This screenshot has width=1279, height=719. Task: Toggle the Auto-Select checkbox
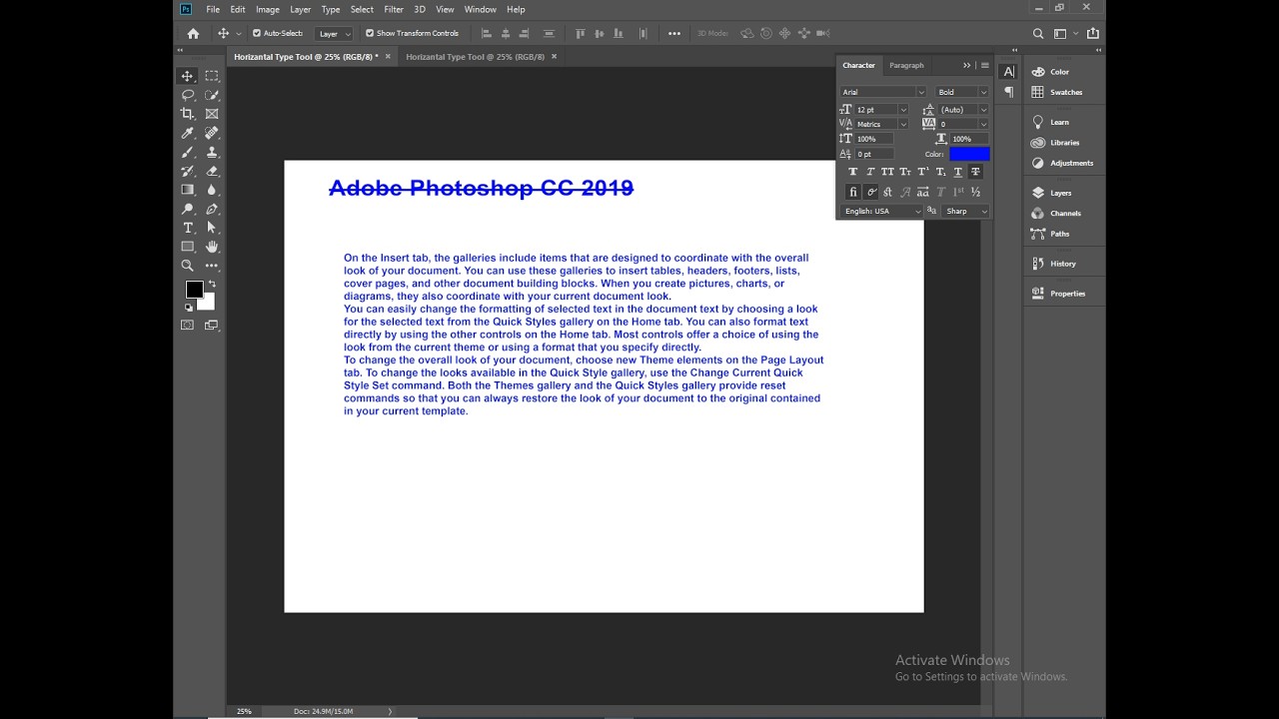click(257, 33)
